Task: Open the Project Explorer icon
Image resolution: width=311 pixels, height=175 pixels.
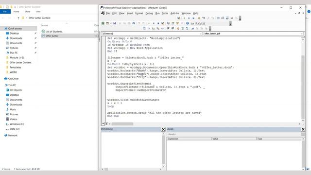Action: 168,23
